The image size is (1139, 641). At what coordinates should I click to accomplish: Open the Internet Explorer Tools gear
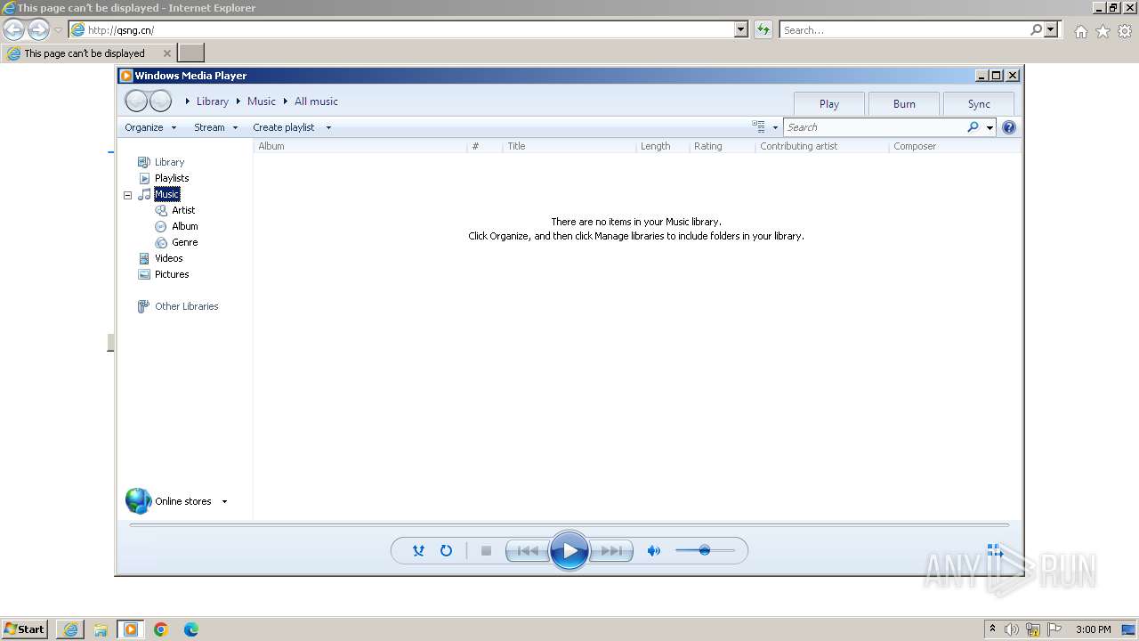pyautogui.click(x=1125, y=31)
